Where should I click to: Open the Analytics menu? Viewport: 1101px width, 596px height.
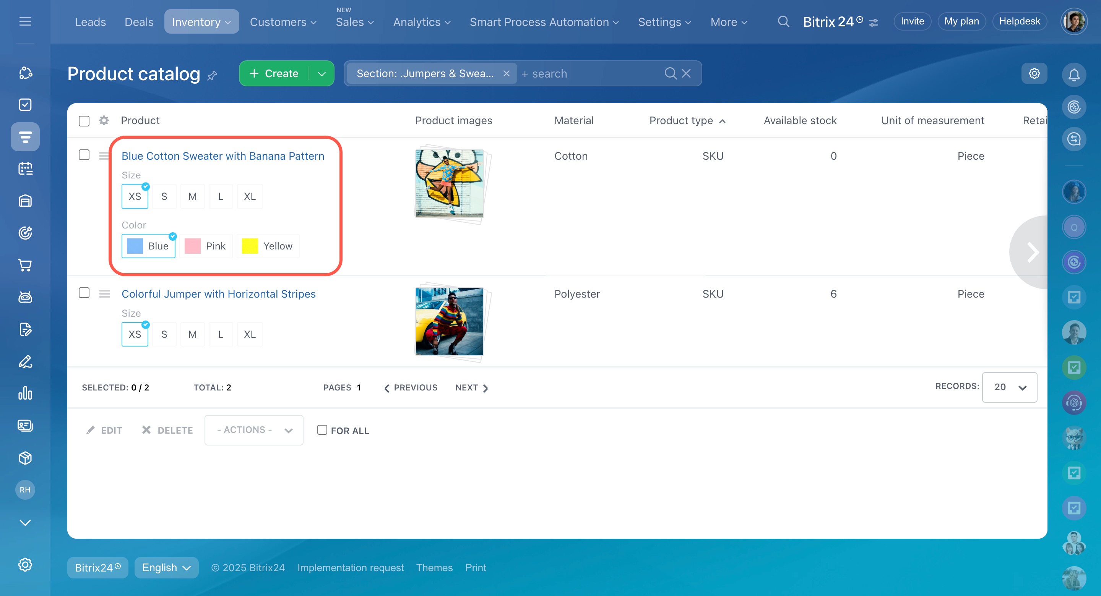(x=421, y=22)
